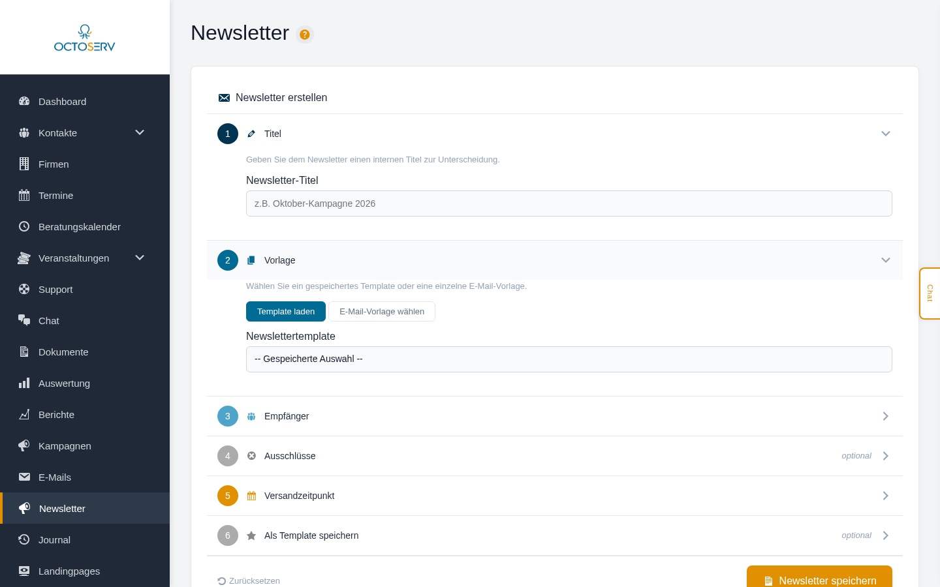940x587 pixels.
Task: Open Dashboard via its gauge icon
Action: pyautogui.click(x=24, y=101)
